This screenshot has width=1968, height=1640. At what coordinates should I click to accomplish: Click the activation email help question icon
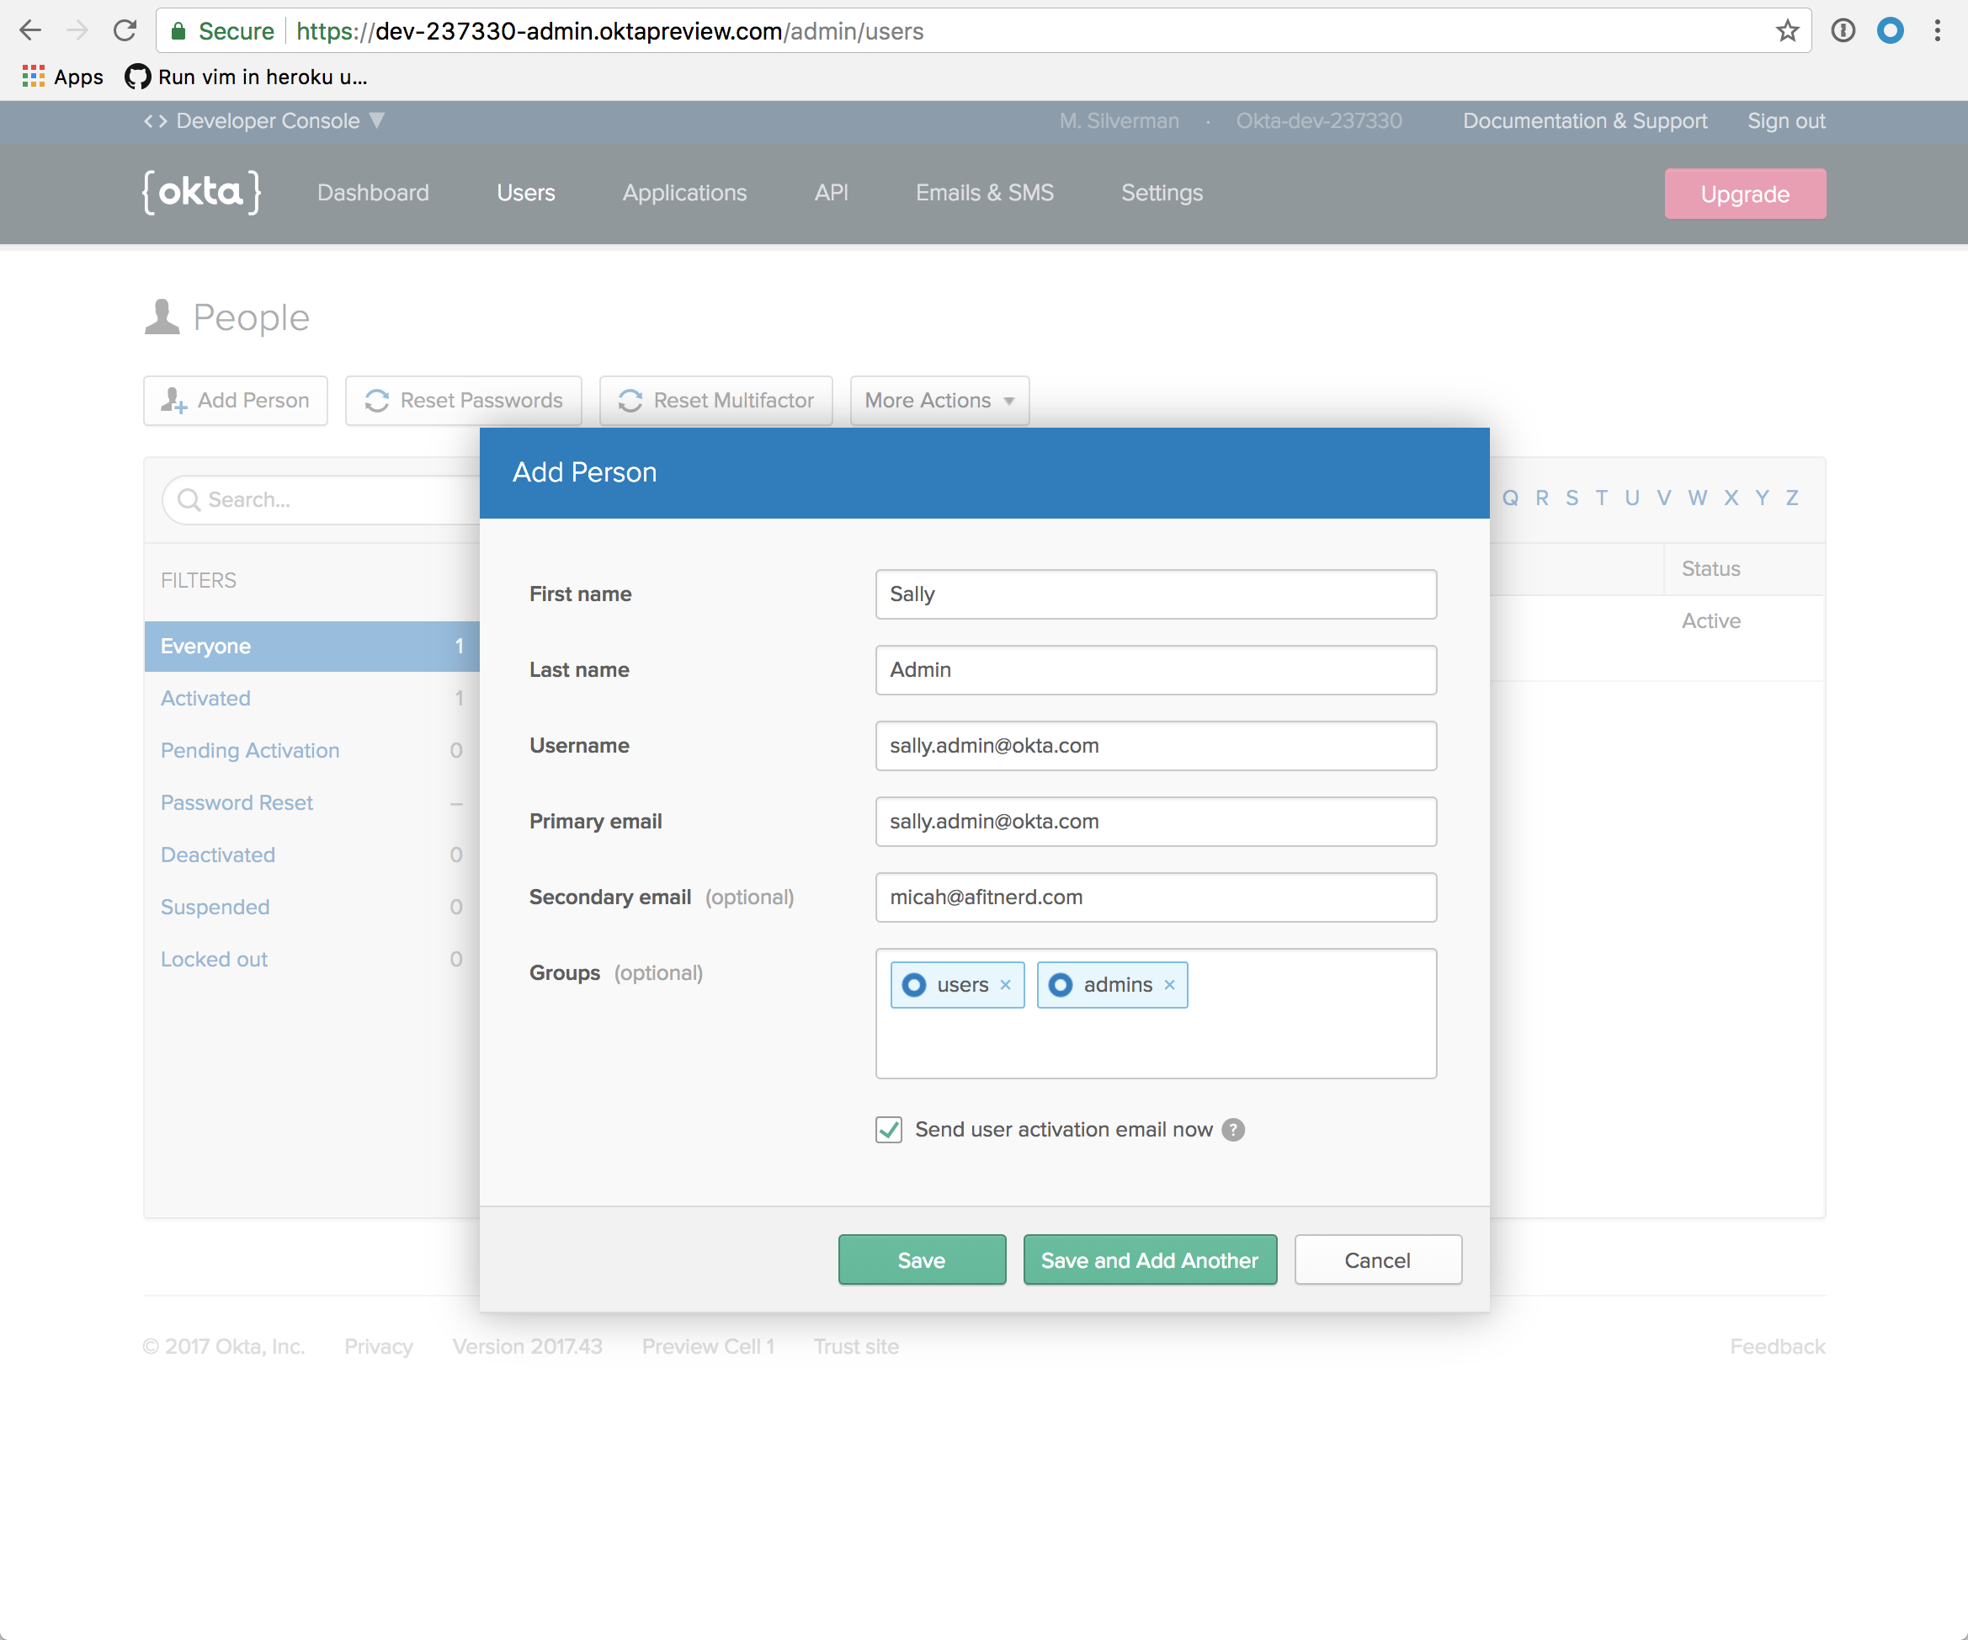pyautogui.click(x=1233, y=1130)
